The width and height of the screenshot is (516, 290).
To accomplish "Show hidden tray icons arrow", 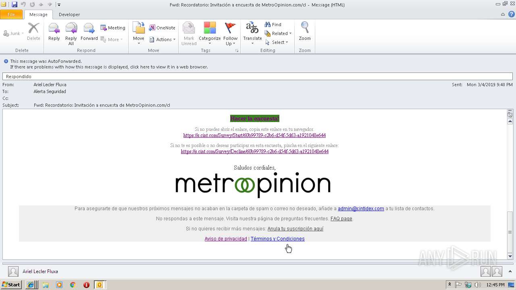I will pos(450,285).
